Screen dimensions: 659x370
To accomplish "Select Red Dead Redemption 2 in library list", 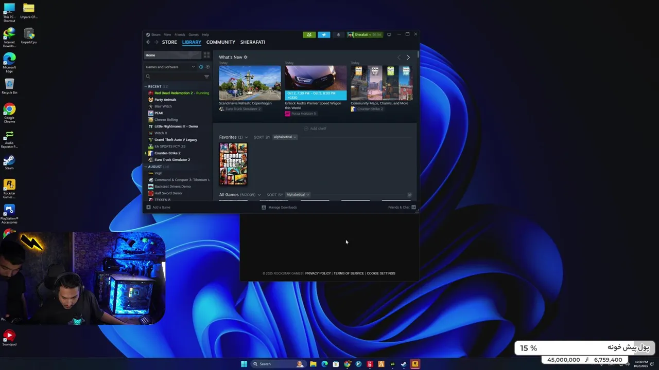I will (x=178, y=93).
